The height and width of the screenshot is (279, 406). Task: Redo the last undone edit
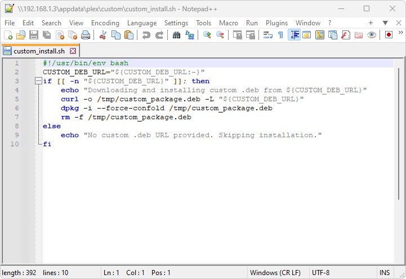(x=159, y=35)
